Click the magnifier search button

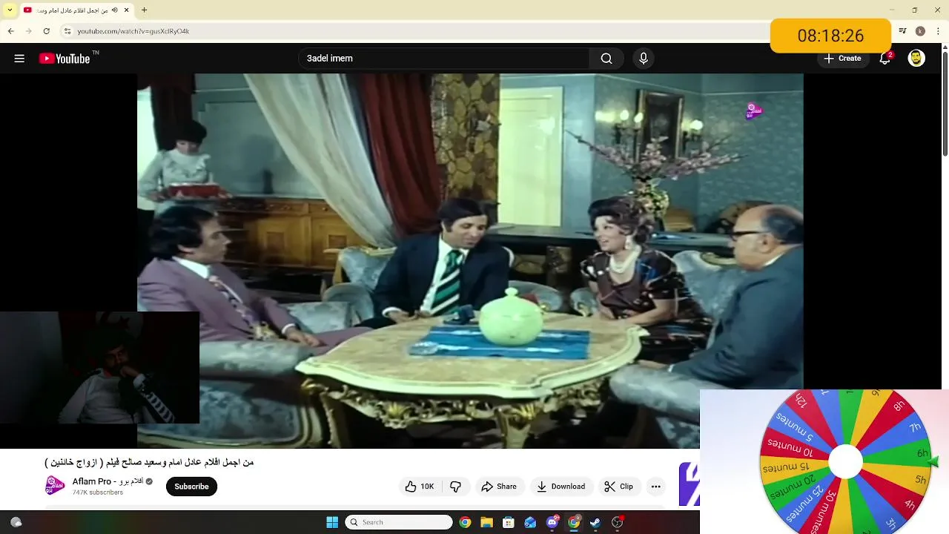[606, 59]
